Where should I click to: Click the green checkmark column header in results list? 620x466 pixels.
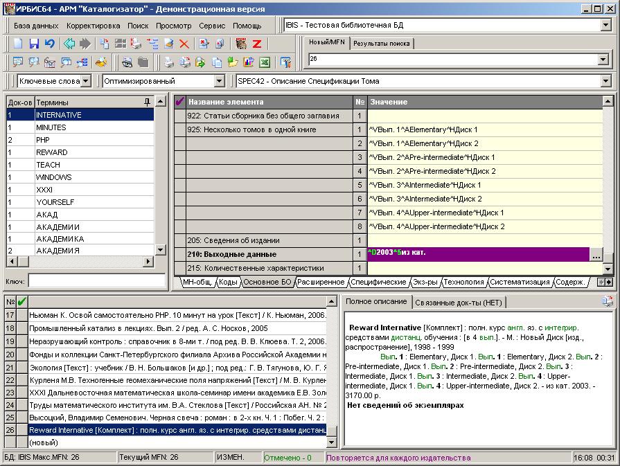22,301
